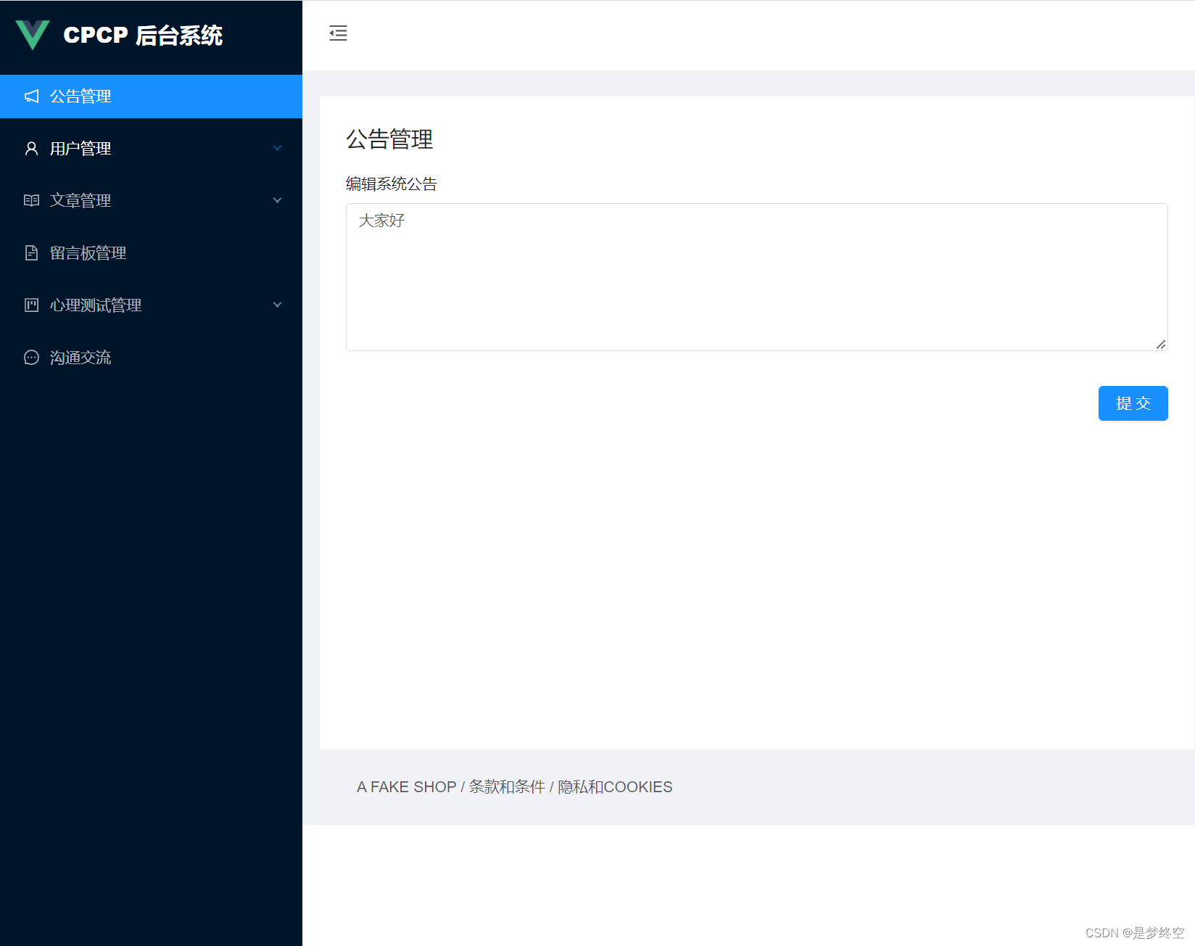The height and width of the screenshot is (946, 1195).
Task: Submit announcement with 提交 button
Action: point(1133,403)
